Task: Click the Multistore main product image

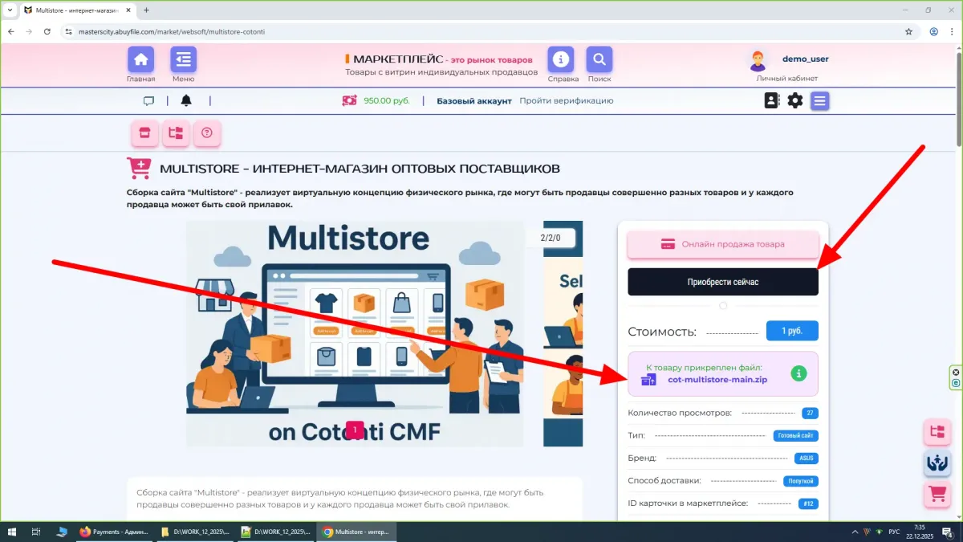Action: pos(355,334)
